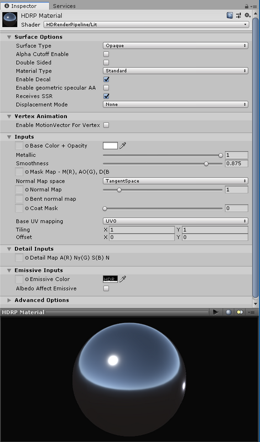Play the material preview animation
This screenshot has height=442, width=260.
[x=216, y=312]
